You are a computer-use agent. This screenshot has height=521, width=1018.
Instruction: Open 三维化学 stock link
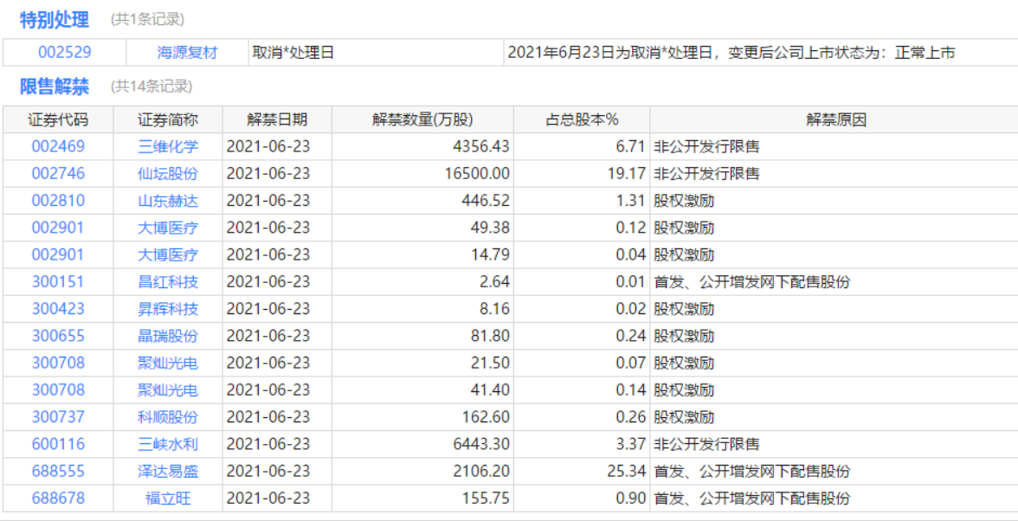pyautogui.click(x=168, y=146)
